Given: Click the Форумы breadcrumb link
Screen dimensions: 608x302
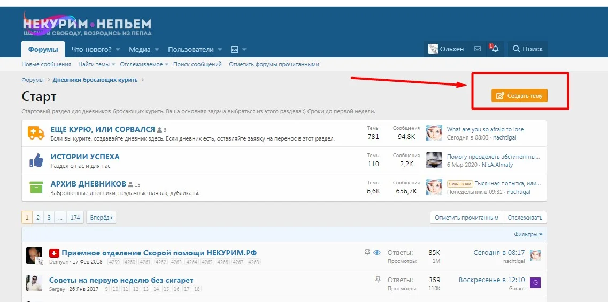Looking at the screenshot, I should pos(33,80).
